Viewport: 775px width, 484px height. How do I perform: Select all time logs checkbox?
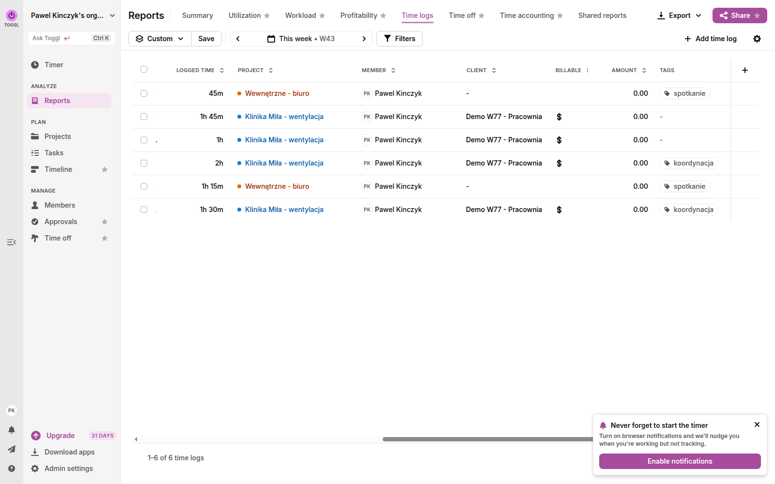[x=144, y=69]
